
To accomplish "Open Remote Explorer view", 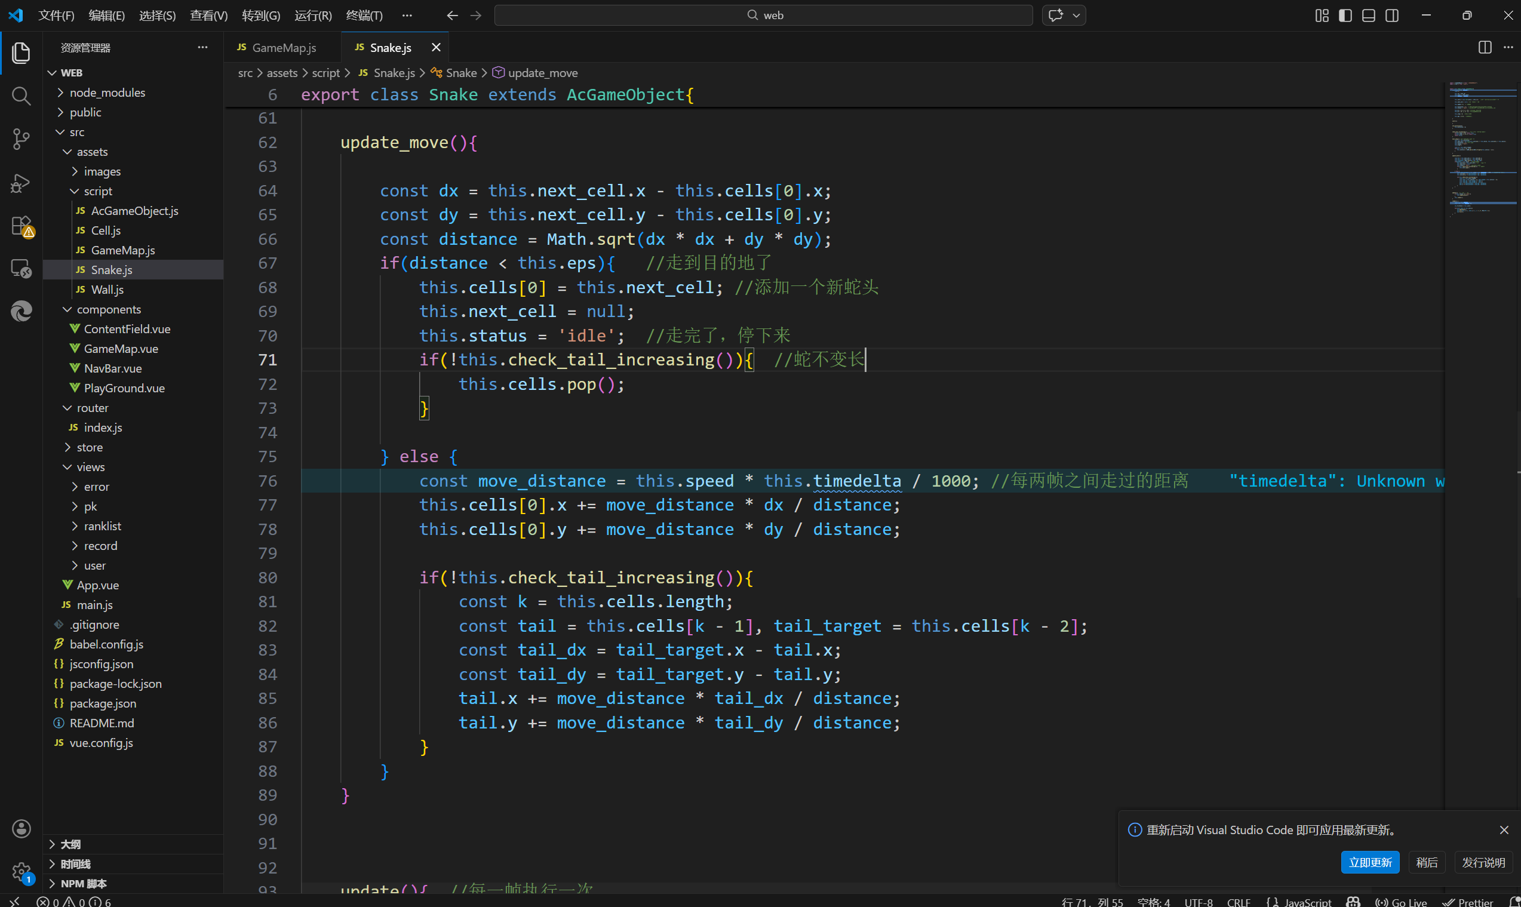I will (x=21, y=268).
